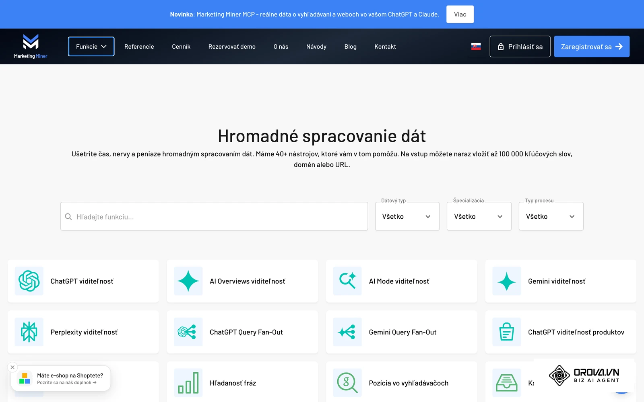
Task: Open the Návody menu item
Action: click(316, 47)
